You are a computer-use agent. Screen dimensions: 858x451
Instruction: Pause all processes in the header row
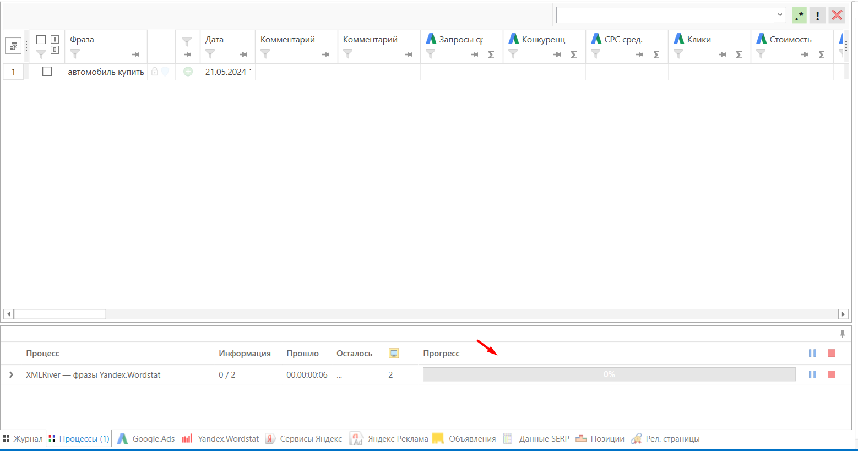[x=812, y=353]
